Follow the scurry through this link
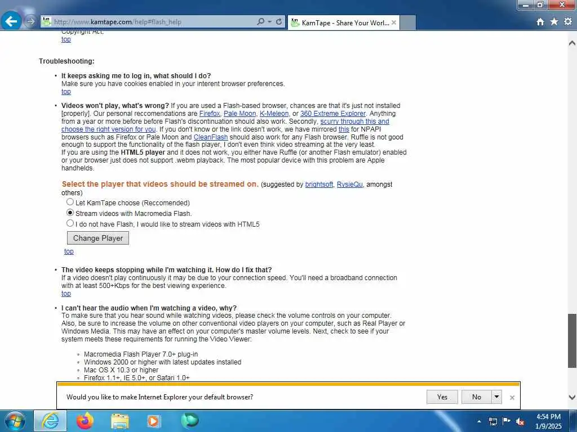Viewport: 577px width, 432px height. 354,121
